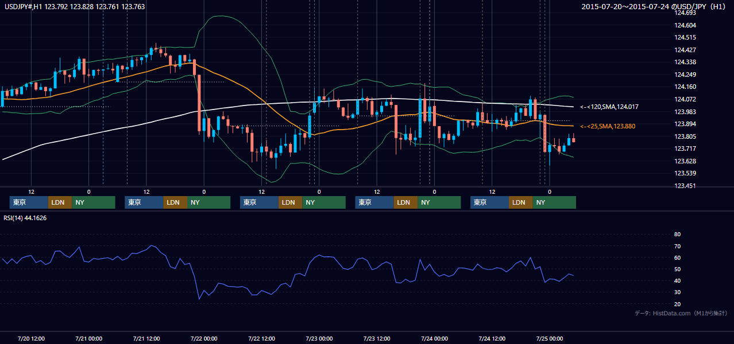Click the 東京 session block above 7/24 12:00

[x=489, y=202]
